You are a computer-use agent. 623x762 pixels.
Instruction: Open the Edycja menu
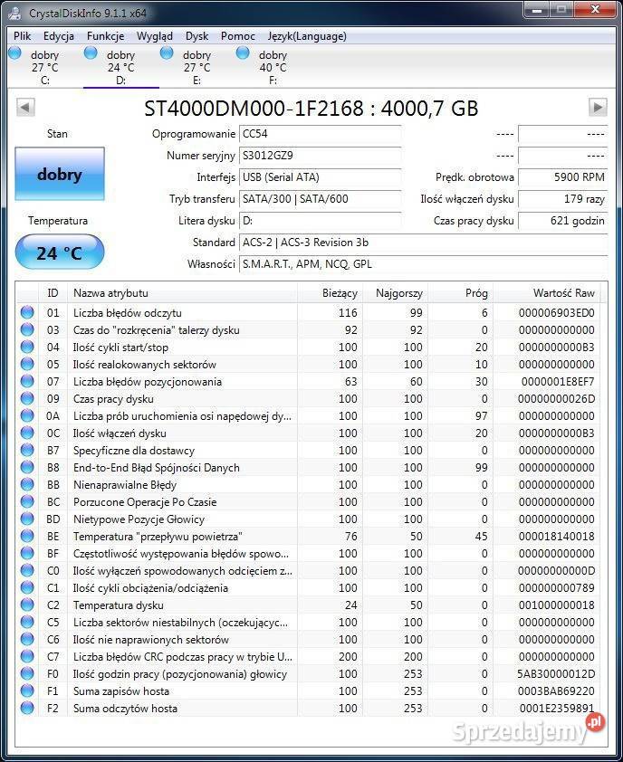(x=58, y=36)
